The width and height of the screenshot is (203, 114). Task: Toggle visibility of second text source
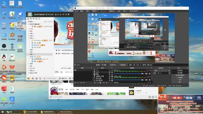[110, 72]
